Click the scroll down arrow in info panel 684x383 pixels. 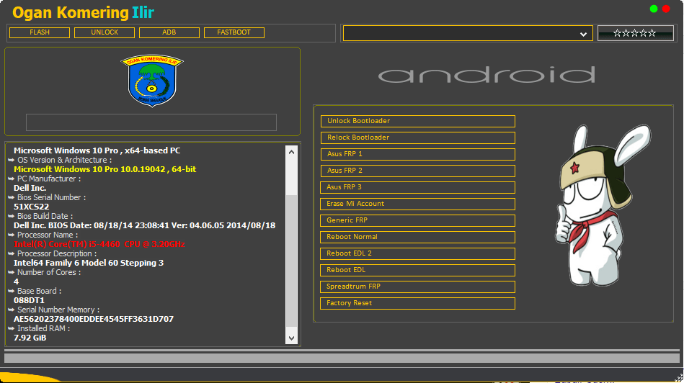(291, 338)
